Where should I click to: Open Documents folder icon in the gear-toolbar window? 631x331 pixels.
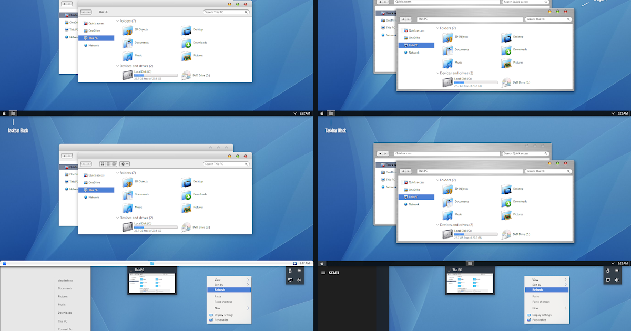point(128,194)
